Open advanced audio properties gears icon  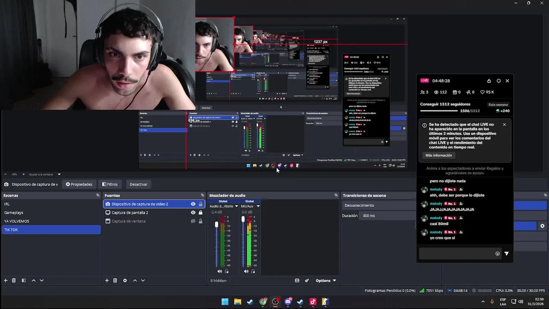307,280
